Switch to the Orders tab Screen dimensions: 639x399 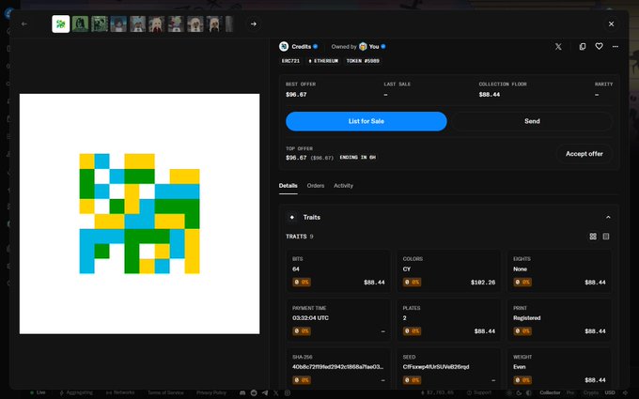coord(316,186)
